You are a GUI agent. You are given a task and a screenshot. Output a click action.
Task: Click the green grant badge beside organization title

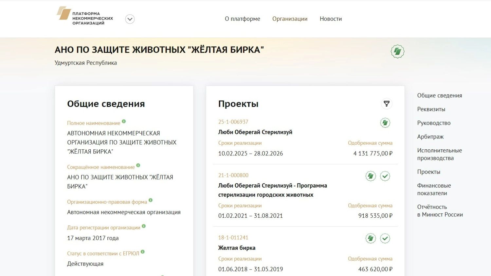click(398, 51)
